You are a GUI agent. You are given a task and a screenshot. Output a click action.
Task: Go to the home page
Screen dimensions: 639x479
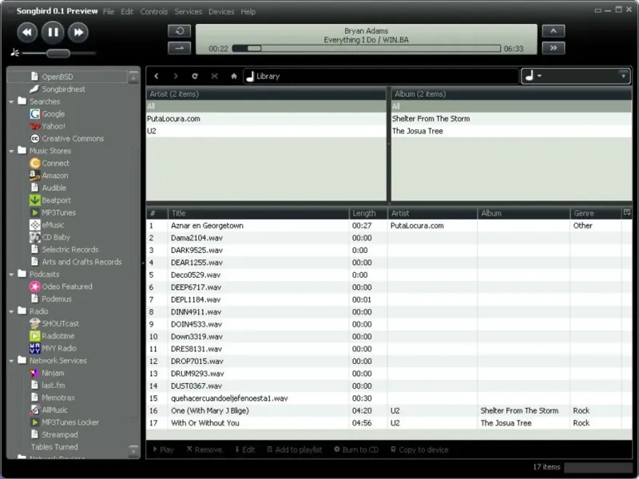pos(234,76)
